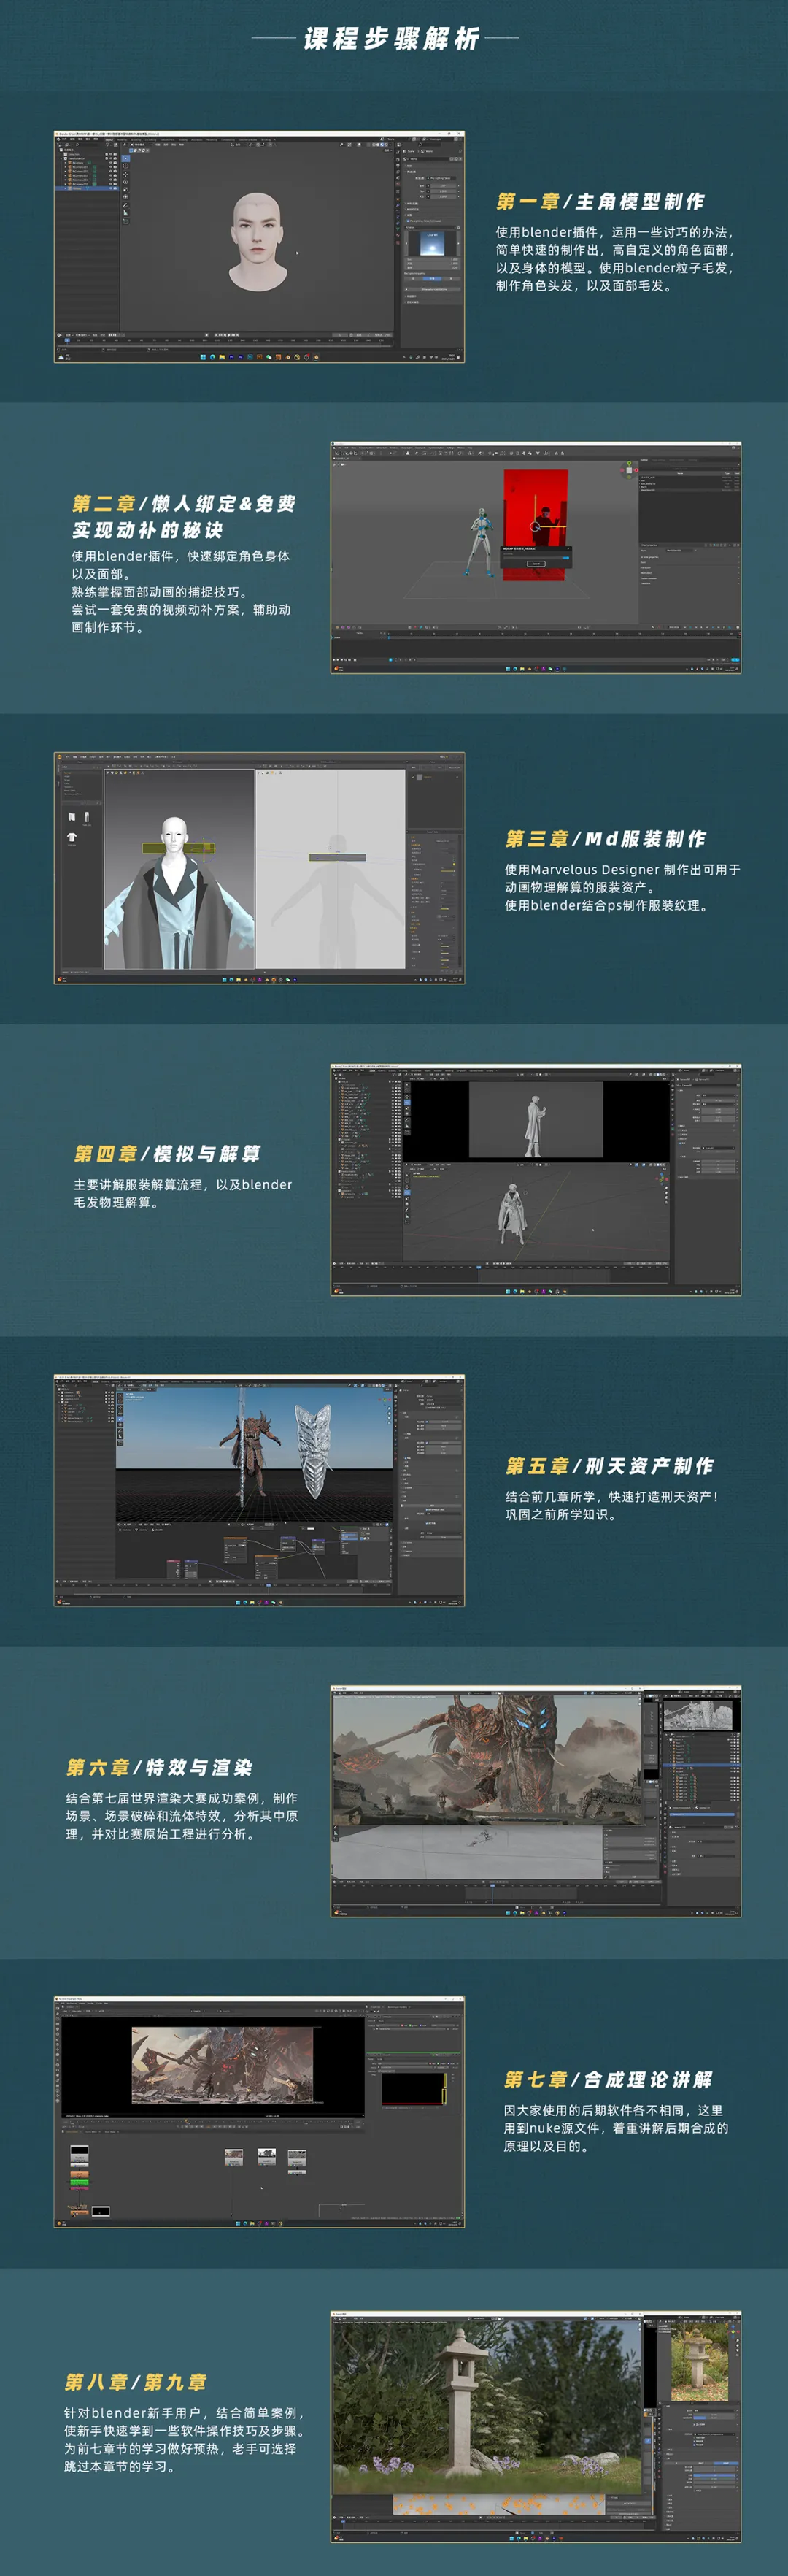Click the 第五章/刑天资产制作 heading
This screenshot has height=2576, width=788.
point(609,1466)
